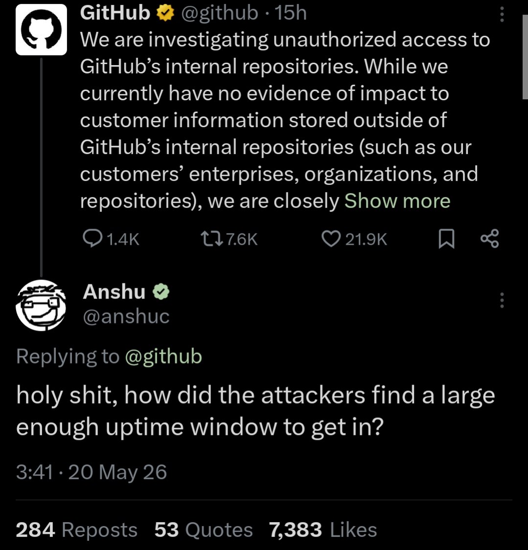Click Anshu's verified checkmark badge
This screenshot has height=550, width=528.
[161, 292]
